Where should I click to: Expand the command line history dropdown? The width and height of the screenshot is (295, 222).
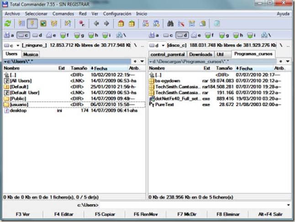click(289, 205)
